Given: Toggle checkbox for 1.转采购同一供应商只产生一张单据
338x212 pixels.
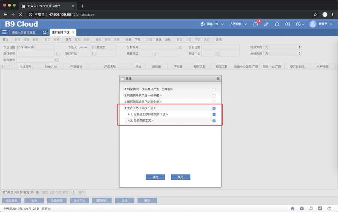Looking at the screenshot, I should pyautogui.click(x=214, y=89).
